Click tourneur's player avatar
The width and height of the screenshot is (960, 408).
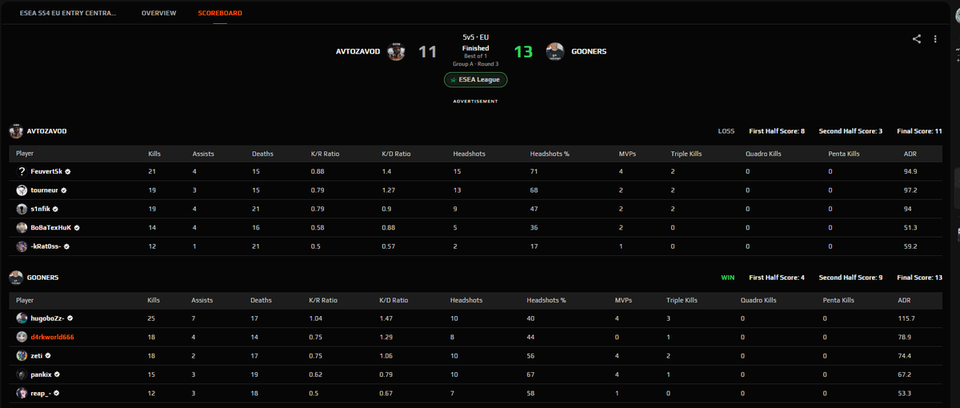[x=22, y=190]
